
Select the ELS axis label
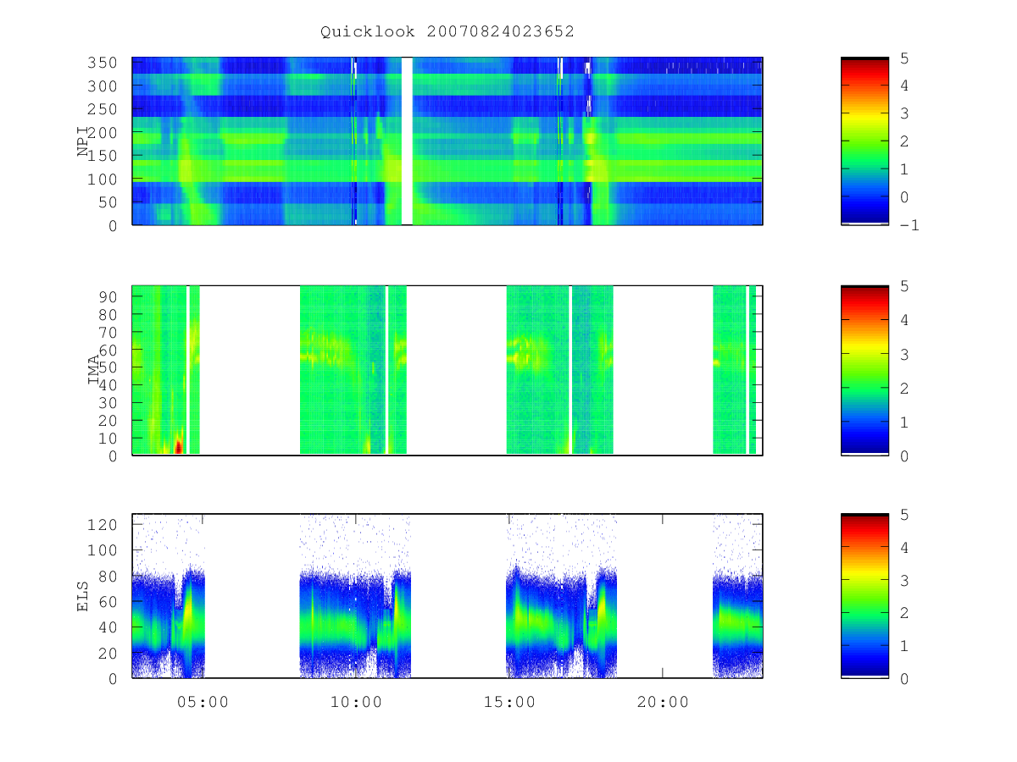point(83,595)
